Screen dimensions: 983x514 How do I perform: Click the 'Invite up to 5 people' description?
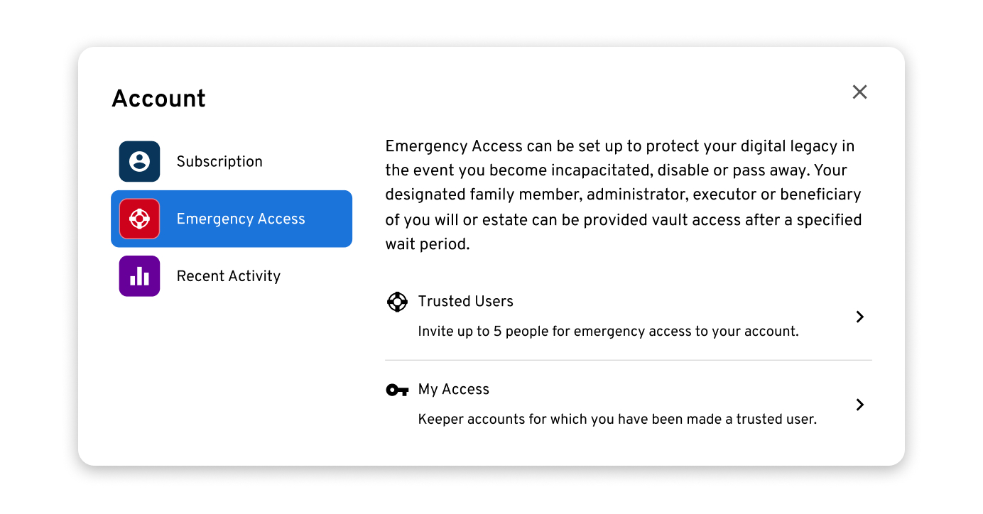point(609,332)
